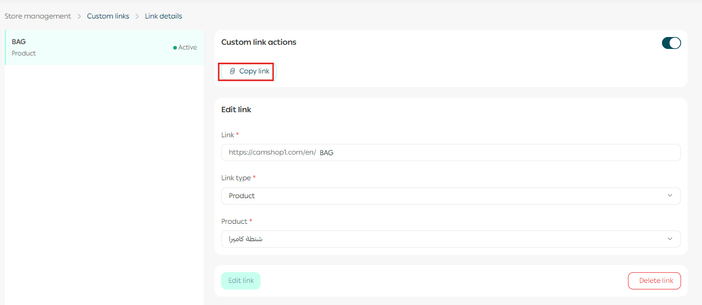Click the Product field chevron arrow
Viewport: 702px width, 305px height.
tap(670, 239)
